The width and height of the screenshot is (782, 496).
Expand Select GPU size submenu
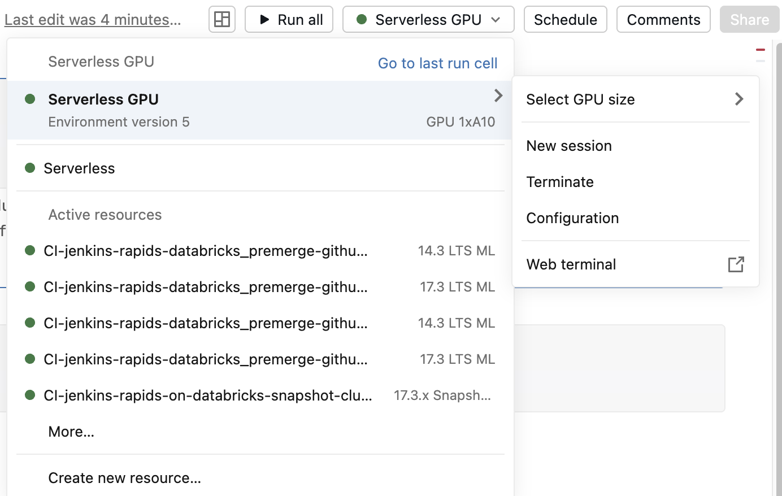coord(636,99)
